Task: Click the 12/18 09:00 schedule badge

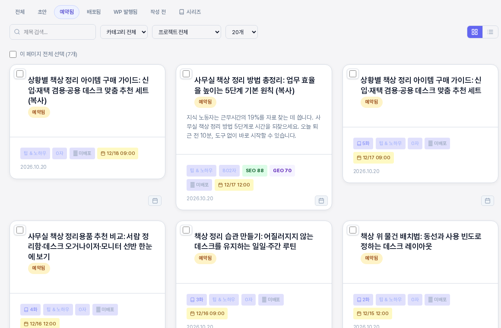Action: (x=117, y=153)
